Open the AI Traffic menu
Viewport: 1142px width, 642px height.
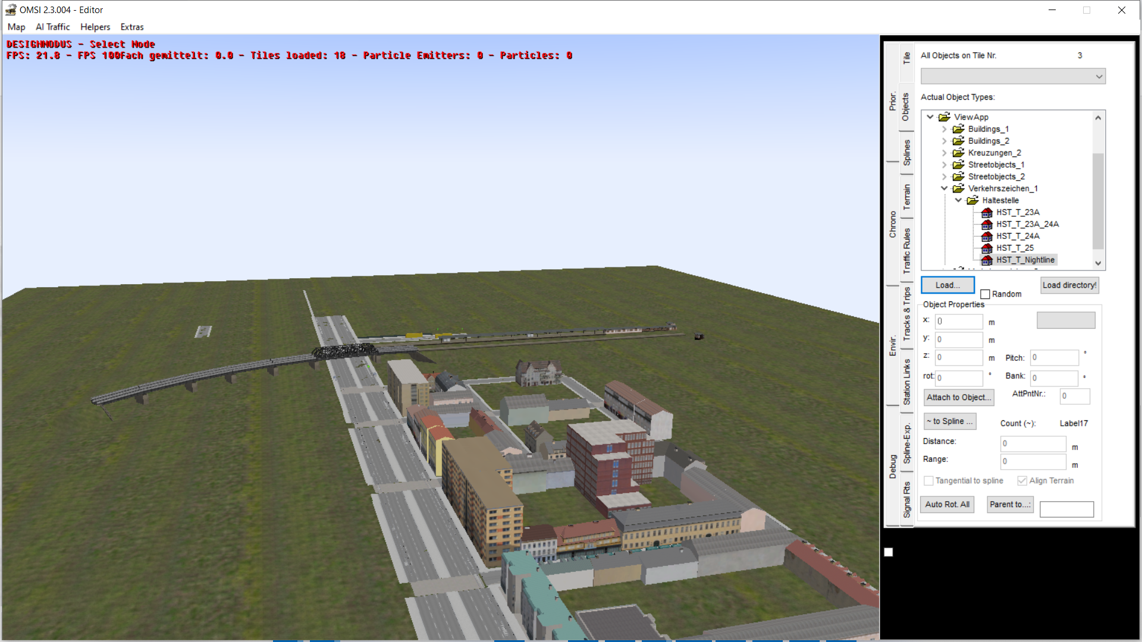pyautogui.click(x=52, y=27)
